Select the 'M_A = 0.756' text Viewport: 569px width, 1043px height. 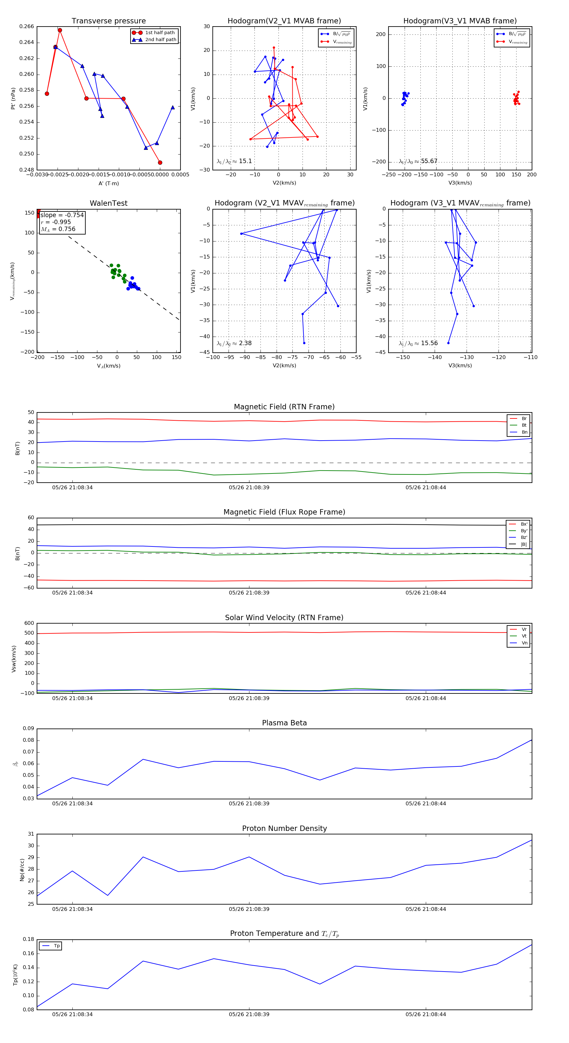tap(58, 229)
